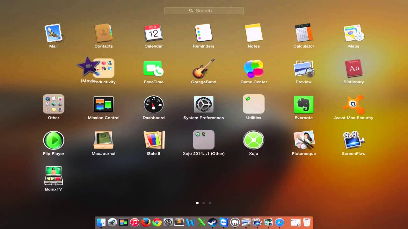The width and height of the screenshot is (408, 229).
Task: Jump to the third Launchpad page dot
Action: [x=210, y=203]
